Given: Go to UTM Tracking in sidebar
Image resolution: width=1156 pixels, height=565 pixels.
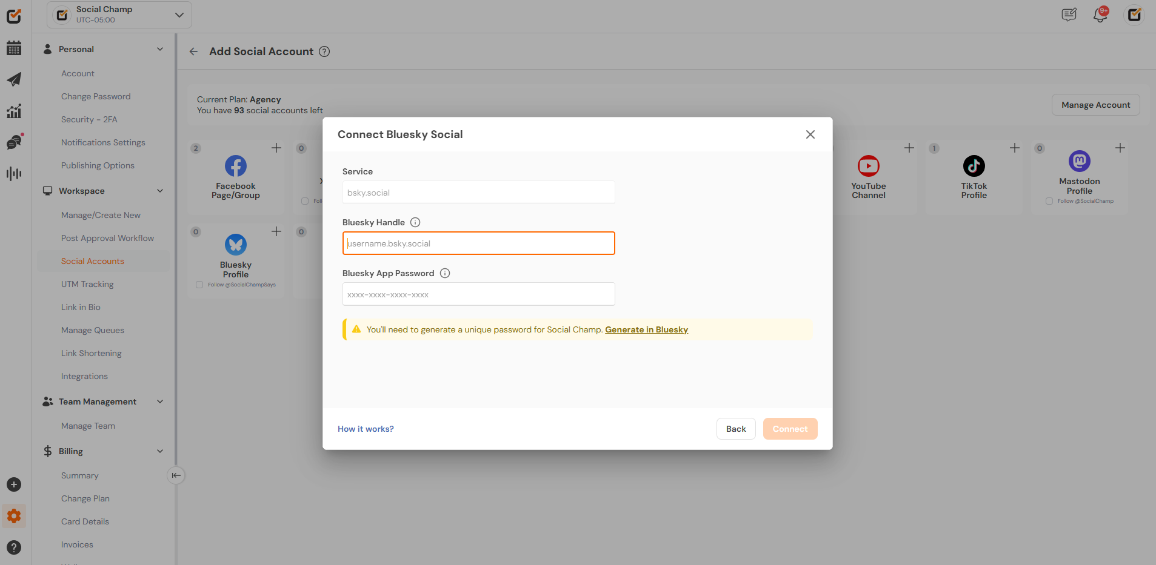Looking at the screenshot, I should pos(87,284).
